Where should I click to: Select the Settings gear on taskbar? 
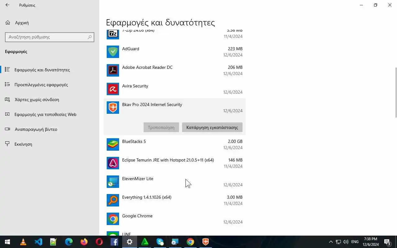130,242
